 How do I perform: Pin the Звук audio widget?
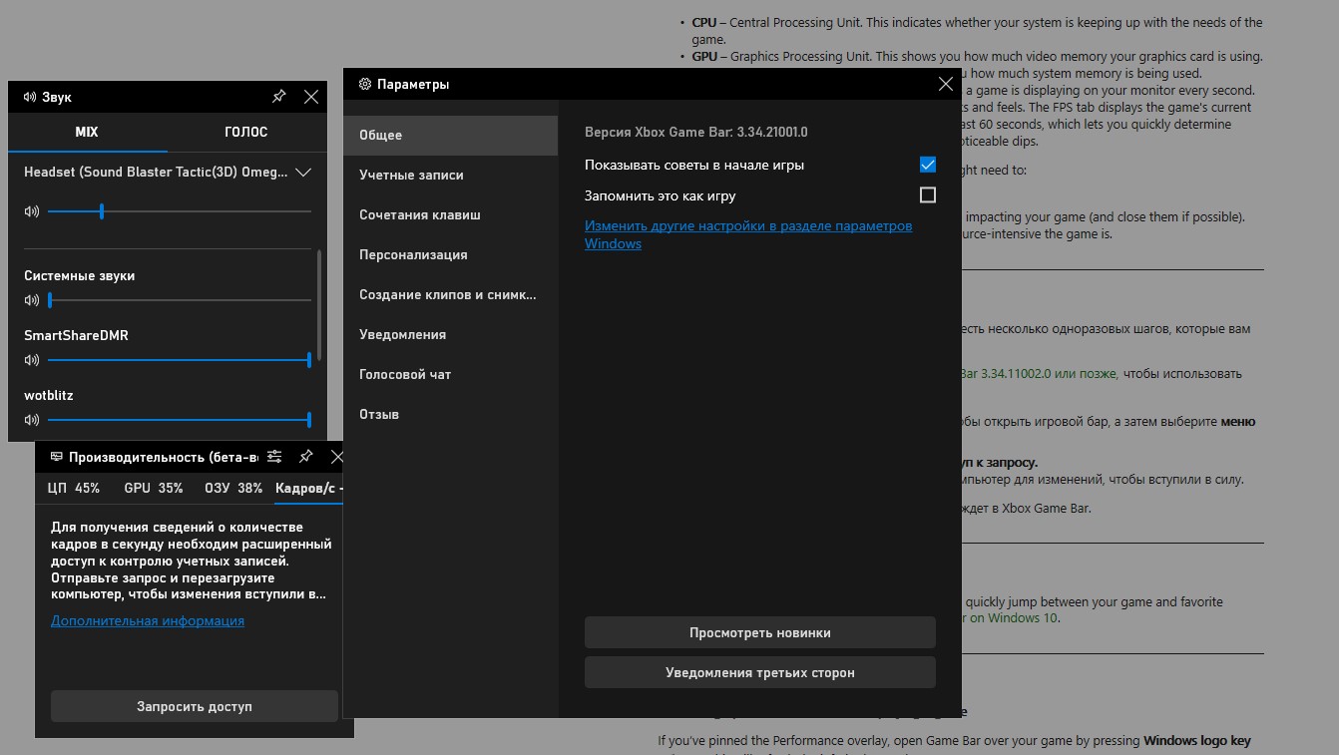[279, 97]
